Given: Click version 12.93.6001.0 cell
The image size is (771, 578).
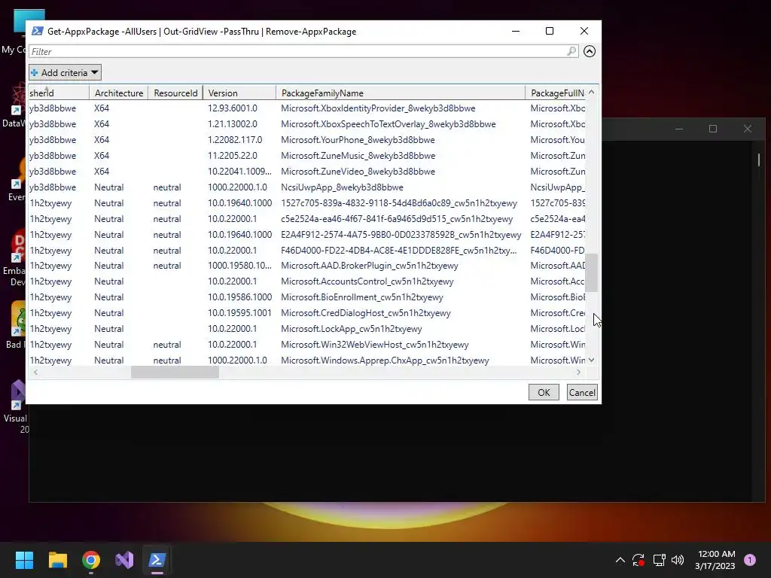Looking at the screenshot, I should [232, 108].
